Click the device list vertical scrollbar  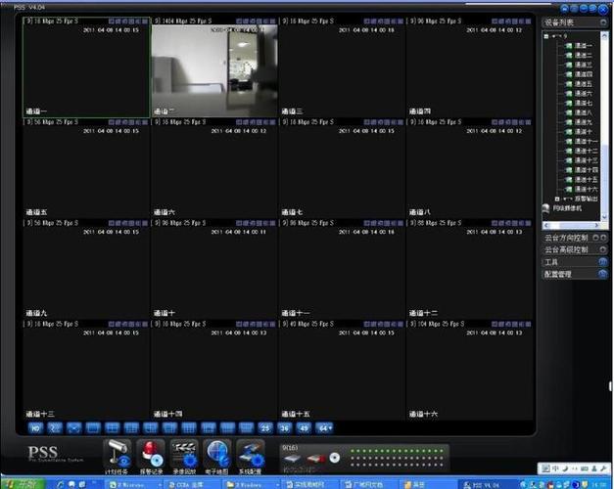tap(604, 127)
